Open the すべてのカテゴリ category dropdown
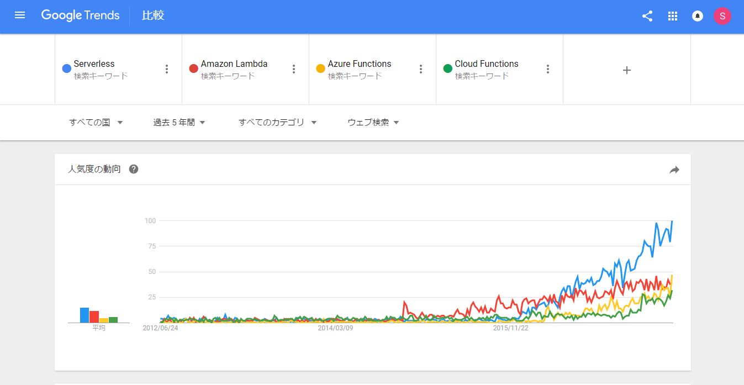This screenshot has height=385, width=744. (x=277, y=122)
